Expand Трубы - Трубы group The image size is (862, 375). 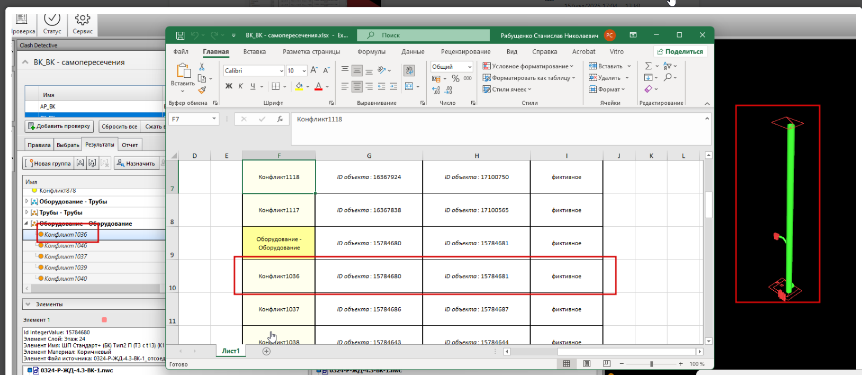[27, 212]
